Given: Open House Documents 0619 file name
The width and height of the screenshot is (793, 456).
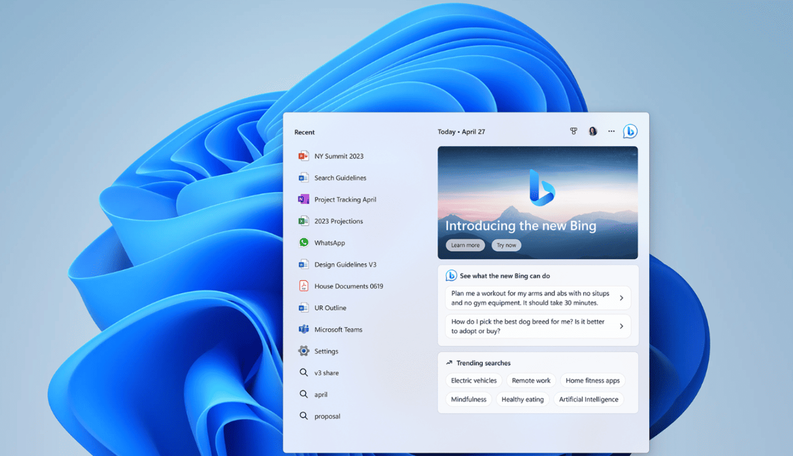Looking at the screenshot, I should pos(349,286).
